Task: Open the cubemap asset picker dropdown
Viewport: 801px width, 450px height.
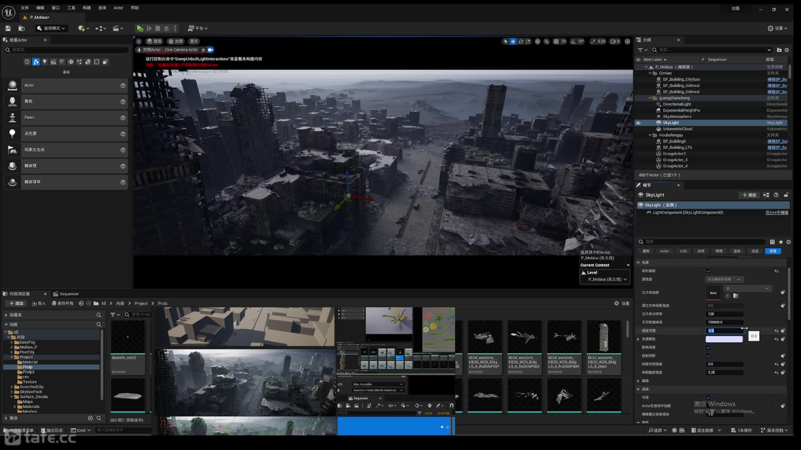Action: (x=747, y=289)
